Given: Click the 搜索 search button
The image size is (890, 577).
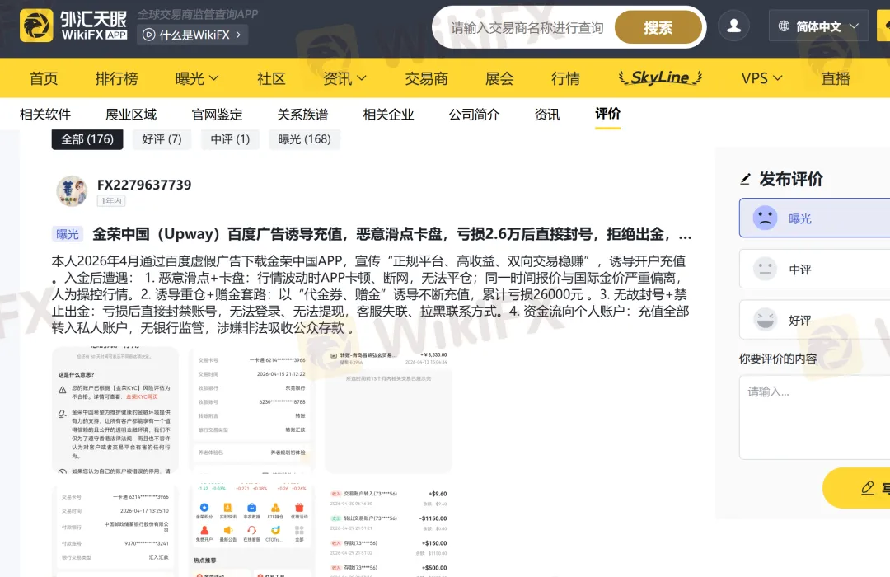Looking at the screenshot, I should (658, 27).
